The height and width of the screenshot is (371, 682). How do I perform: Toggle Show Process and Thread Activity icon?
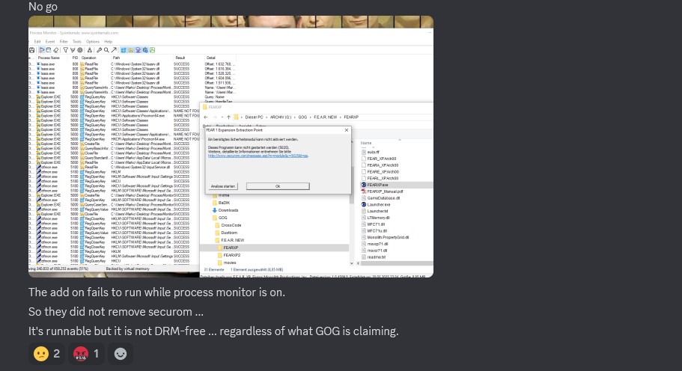[x=144, y=50]
